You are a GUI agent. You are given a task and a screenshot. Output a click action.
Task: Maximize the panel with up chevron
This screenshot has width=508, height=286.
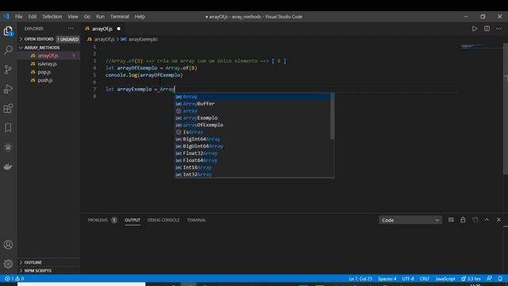487,220
